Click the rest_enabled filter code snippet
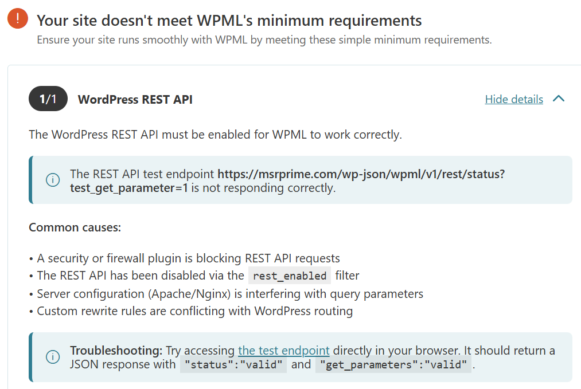 pos(290,276)
